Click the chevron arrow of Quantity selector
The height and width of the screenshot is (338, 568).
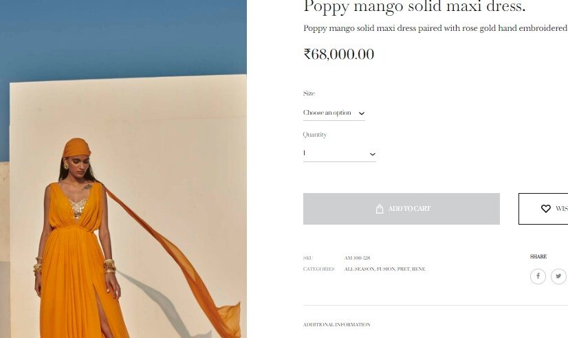[x=373, y=154]
